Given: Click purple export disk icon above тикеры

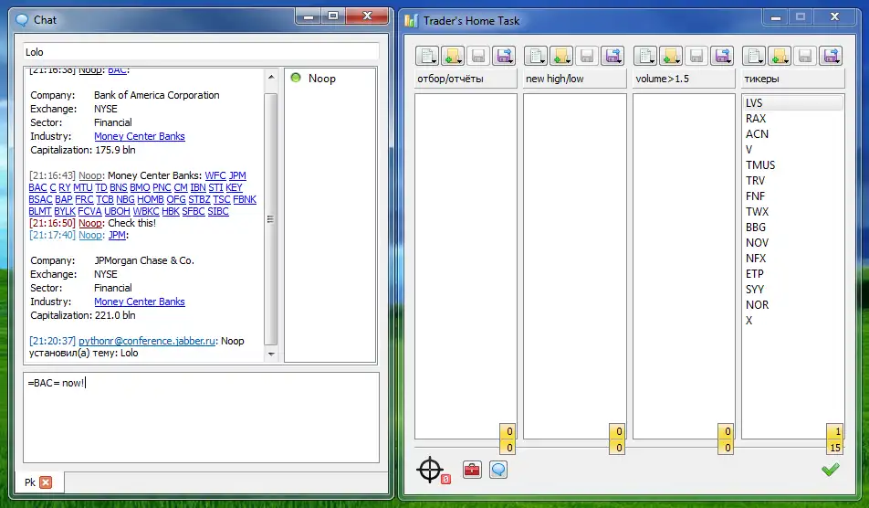Looking at the screenshot, I should [831, 56].
